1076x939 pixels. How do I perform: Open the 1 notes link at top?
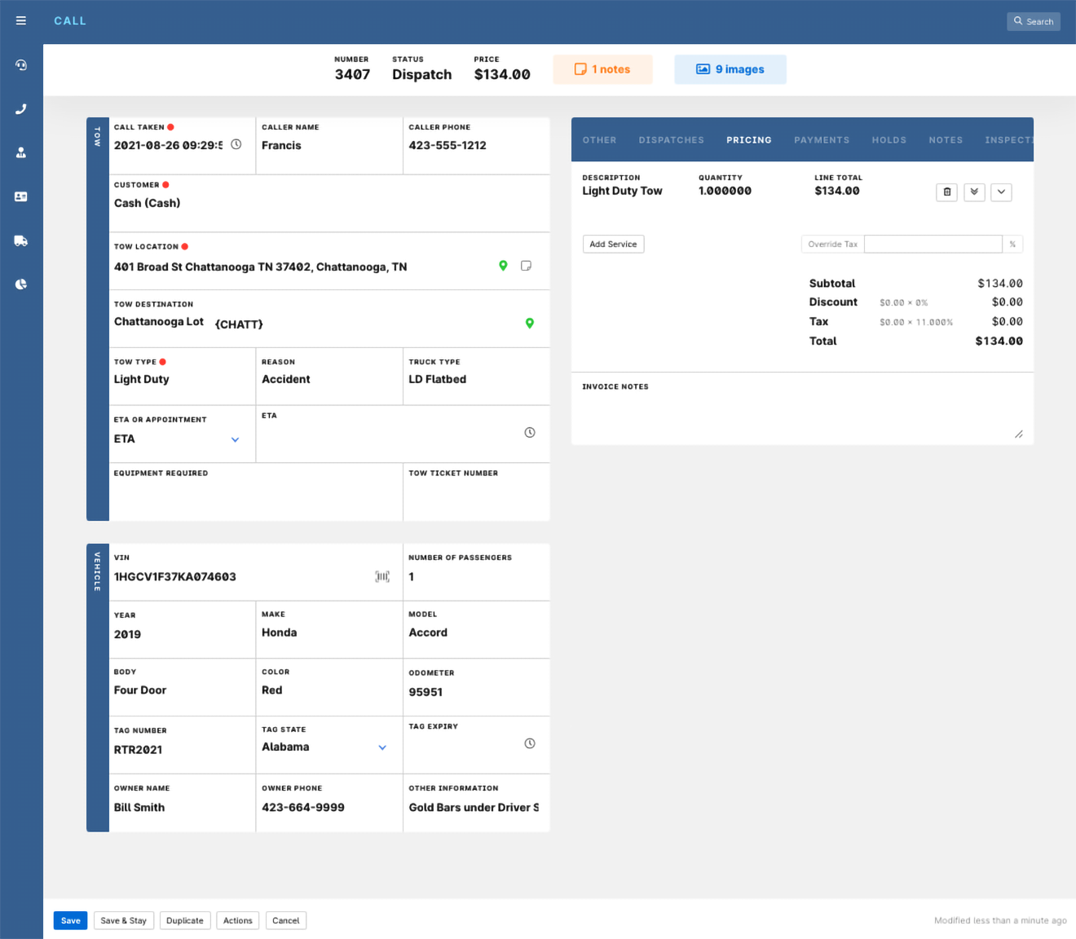point(602,69)
